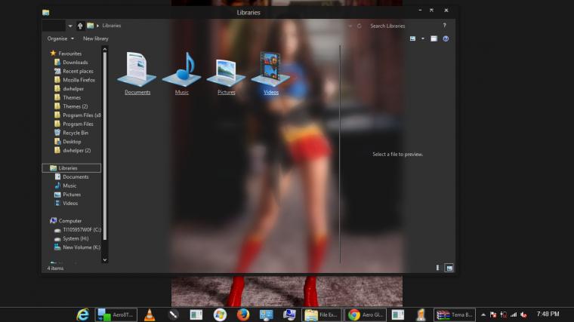Open volume tray icon
The width and height of the screenshot is (574, 322).
tap(523, 314)
